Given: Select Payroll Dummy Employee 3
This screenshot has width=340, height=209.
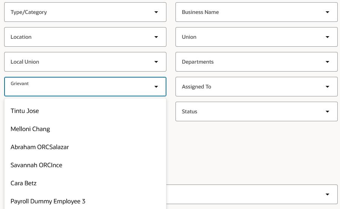Looking at the screenshot, I should click(85, 201).
